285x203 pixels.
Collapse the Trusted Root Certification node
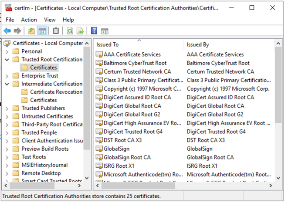pyautogui.click(x=7, y=60)
